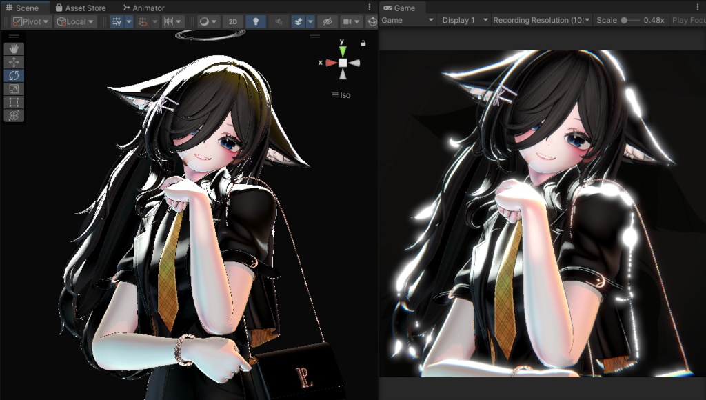Image resolution: width=706 pixels, height=400 pixels.
Task: Toggle scene visibility with the eye icon
Action: [x=326, y=21]
